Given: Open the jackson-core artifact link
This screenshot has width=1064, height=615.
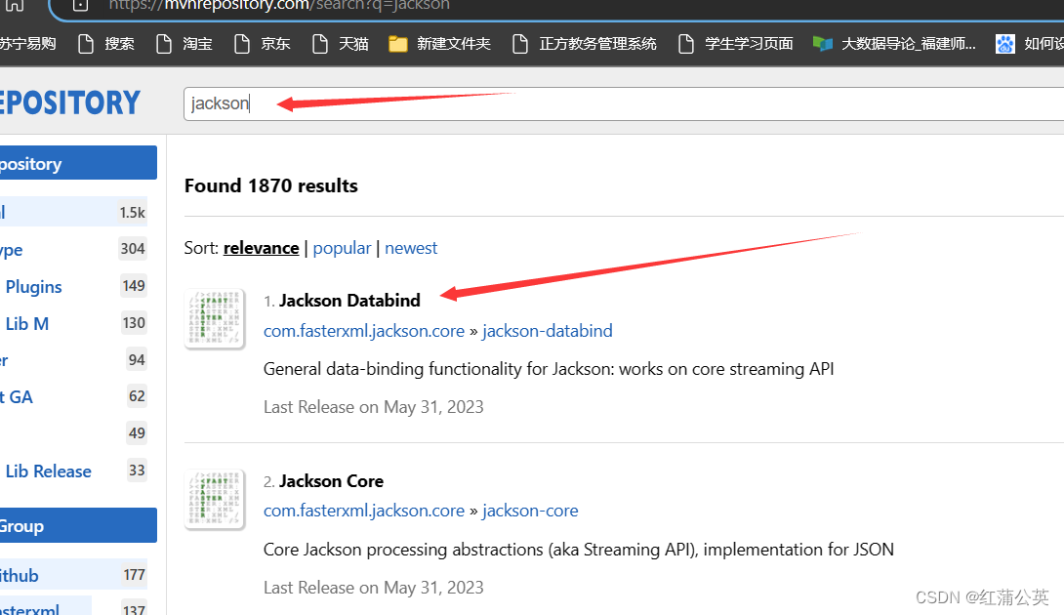Looking at the screenshot, I should [x=530, y=511].
